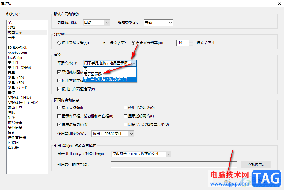
Task: Toggle 使用页面高速缓存 checkbox
Action: click(x=59, y=89)
